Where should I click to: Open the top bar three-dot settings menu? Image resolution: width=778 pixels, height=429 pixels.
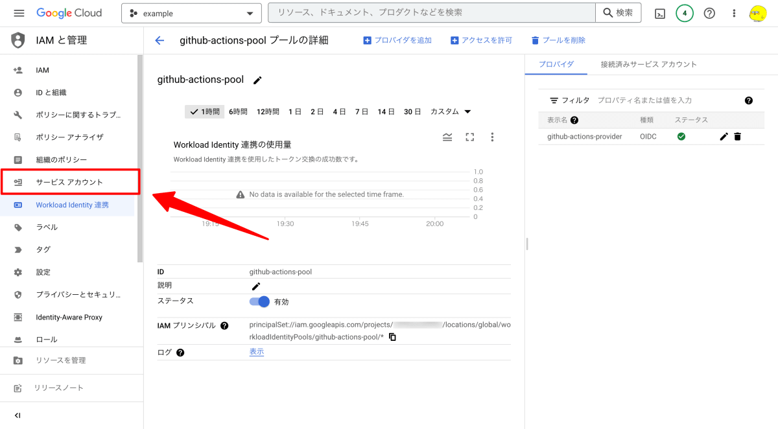[x=734, y=13]
